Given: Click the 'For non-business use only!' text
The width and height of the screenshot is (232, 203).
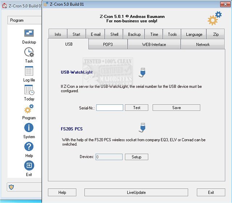Looking at the screenshot, I should click(x=132, y=21).
